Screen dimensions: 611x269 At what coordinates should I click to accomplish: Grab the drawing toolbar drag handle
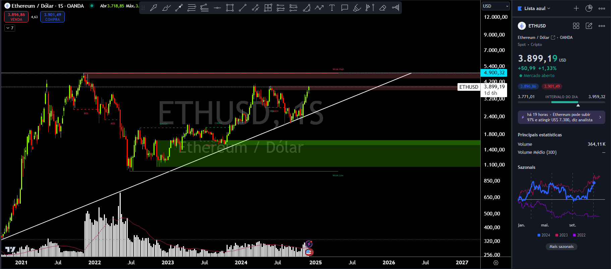point(143,8)
